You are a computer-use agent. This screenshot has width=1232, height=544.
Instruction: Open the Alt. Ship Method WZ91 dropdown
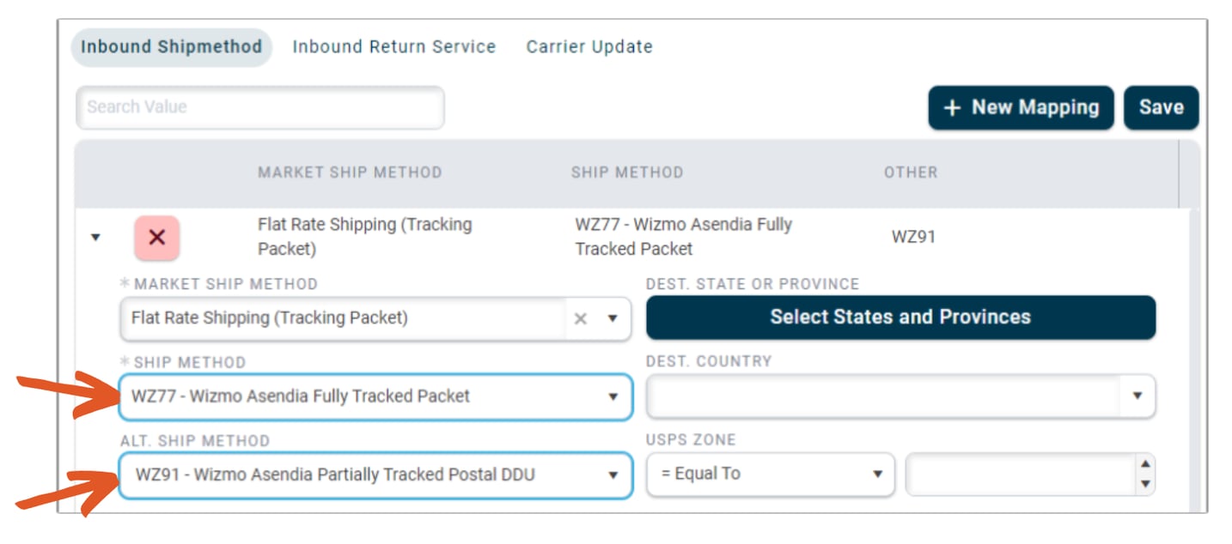pos(613,474)
